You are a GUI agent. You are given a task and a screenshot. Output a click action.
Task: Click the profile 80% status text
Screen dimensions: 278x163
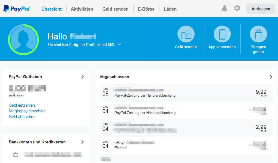click(81, 45)
